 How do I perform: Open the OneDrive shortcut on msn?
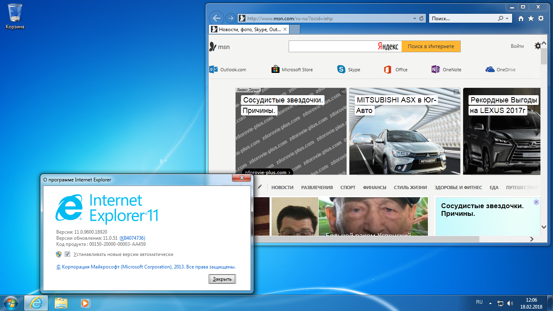[x=500, y=70]
